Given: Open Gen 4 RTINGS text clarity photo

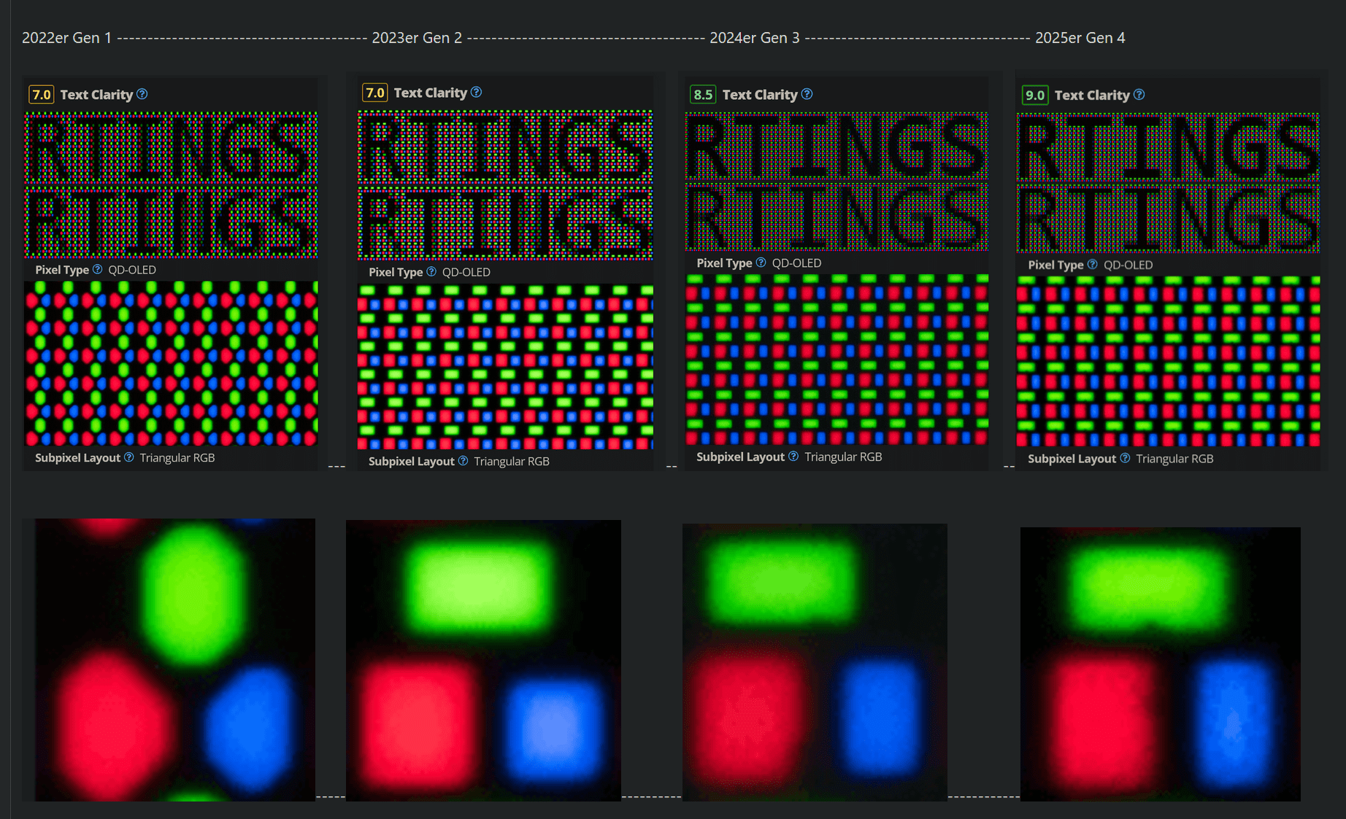Looking at the screenshot, I should [1168, 183].
